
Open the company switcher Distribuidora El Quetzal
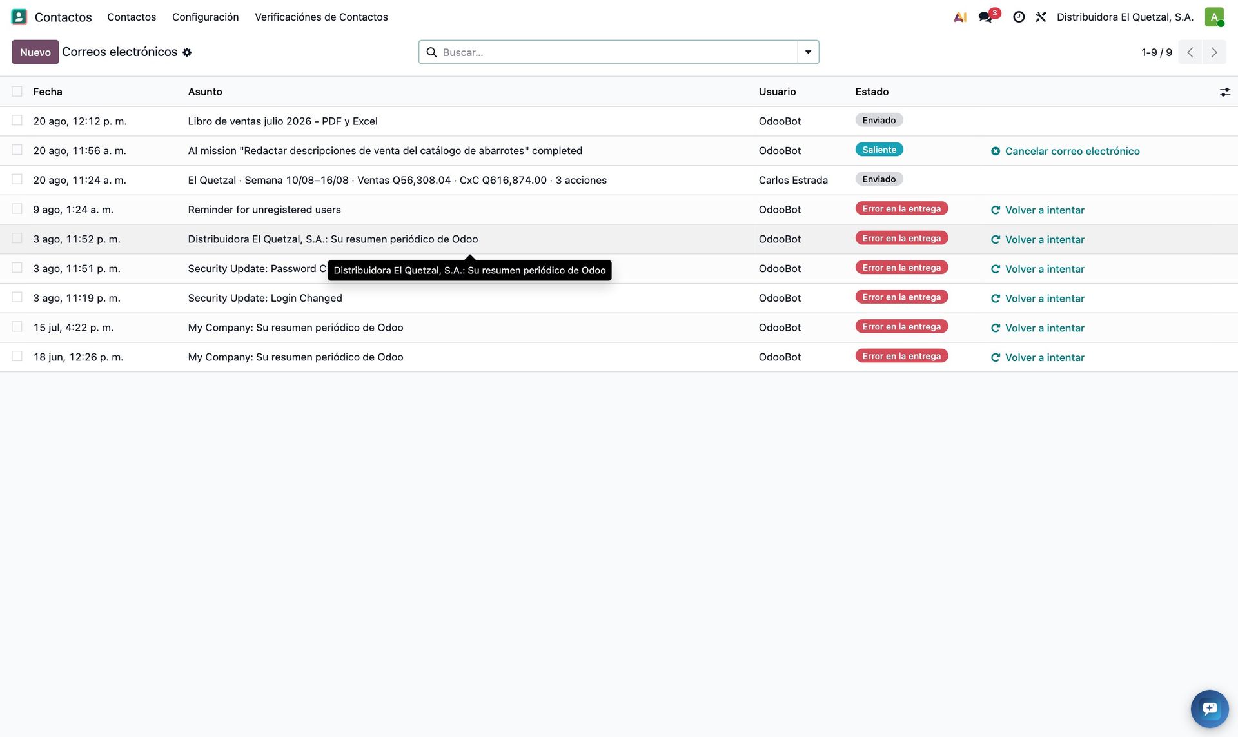click(1125, 17)
